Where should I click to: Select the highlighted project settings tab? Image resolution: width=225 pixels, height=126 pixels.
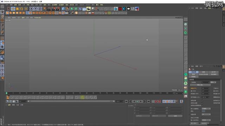tap(193, 72)
